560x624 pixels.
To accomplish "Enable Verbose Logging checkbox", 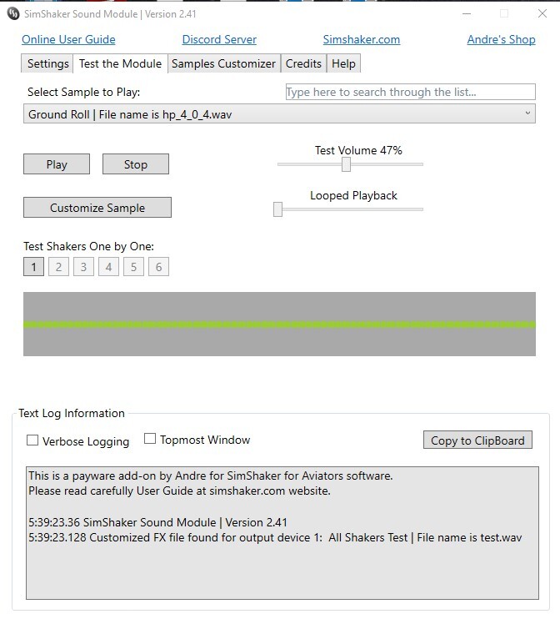I will click(32, 440).
